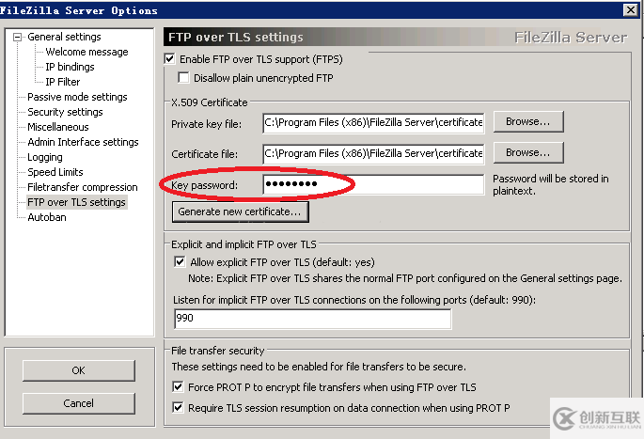This screenshot has height=439, width=644.
Task: Collapse the General settings tree node
Action: [x=17, y=38]
